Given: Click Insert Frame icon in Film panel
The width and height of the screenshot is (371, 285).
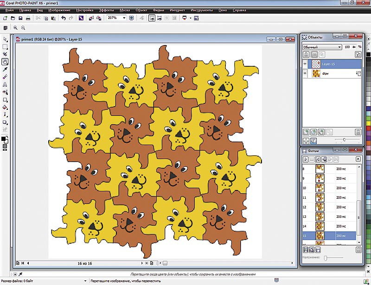Looking at the screenshot, I should click(306, 250).
